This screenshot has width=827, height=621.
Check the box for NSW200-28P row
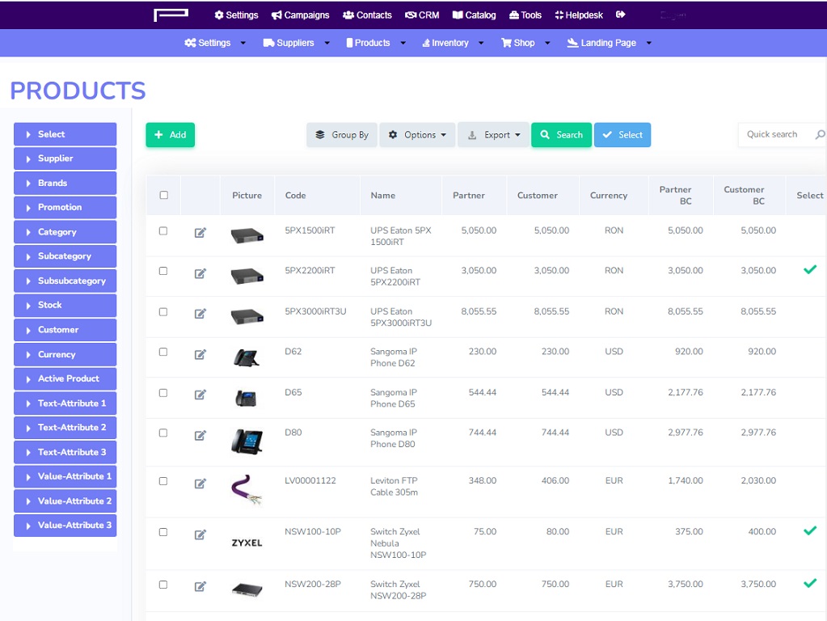point(163,585)
